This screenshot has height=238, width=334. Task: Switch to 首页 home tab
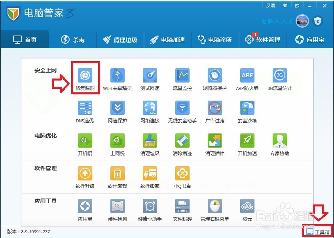coord(25,39)
